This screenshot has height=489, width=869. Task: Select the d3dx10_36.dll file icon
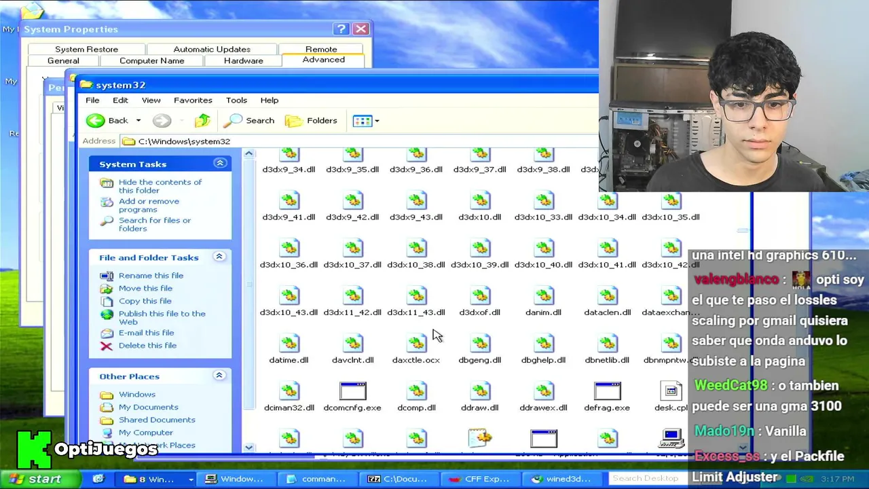point(289,249)
